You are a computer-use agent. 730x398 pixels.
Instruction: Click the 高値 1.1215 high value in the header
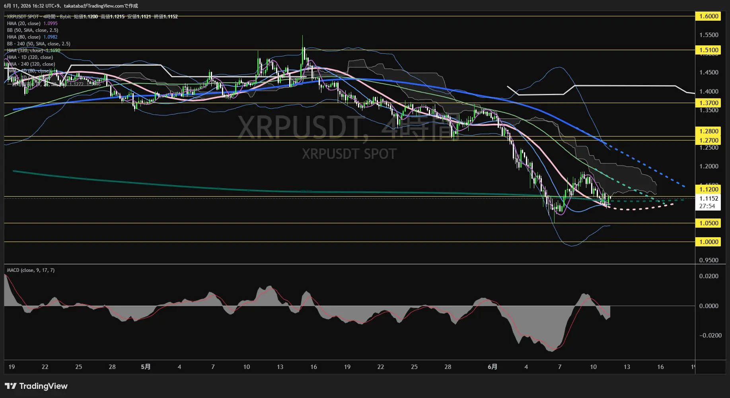(x=113, y=17)
